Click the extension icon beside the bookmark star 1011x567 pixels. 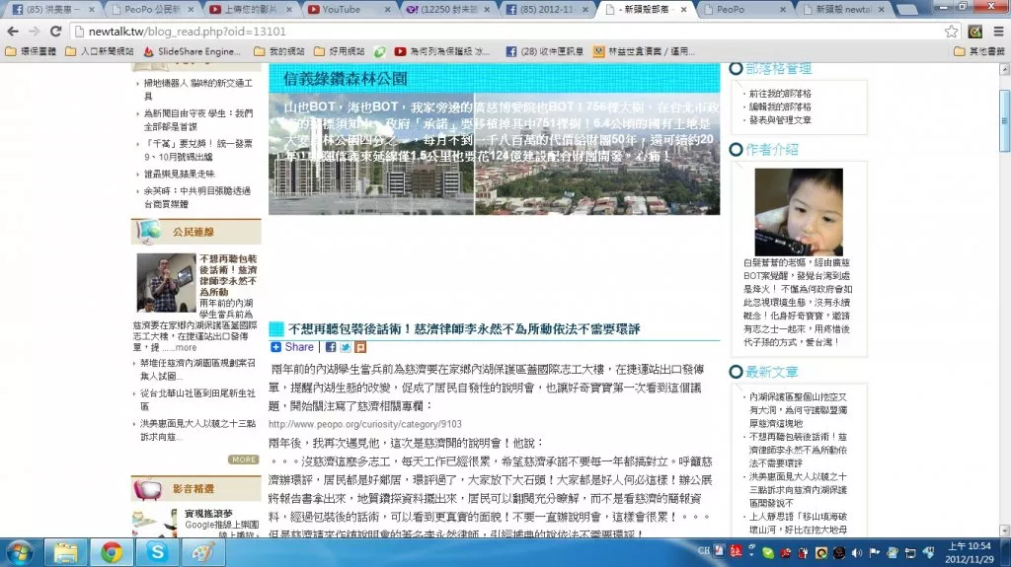click(x=974, y=31)
